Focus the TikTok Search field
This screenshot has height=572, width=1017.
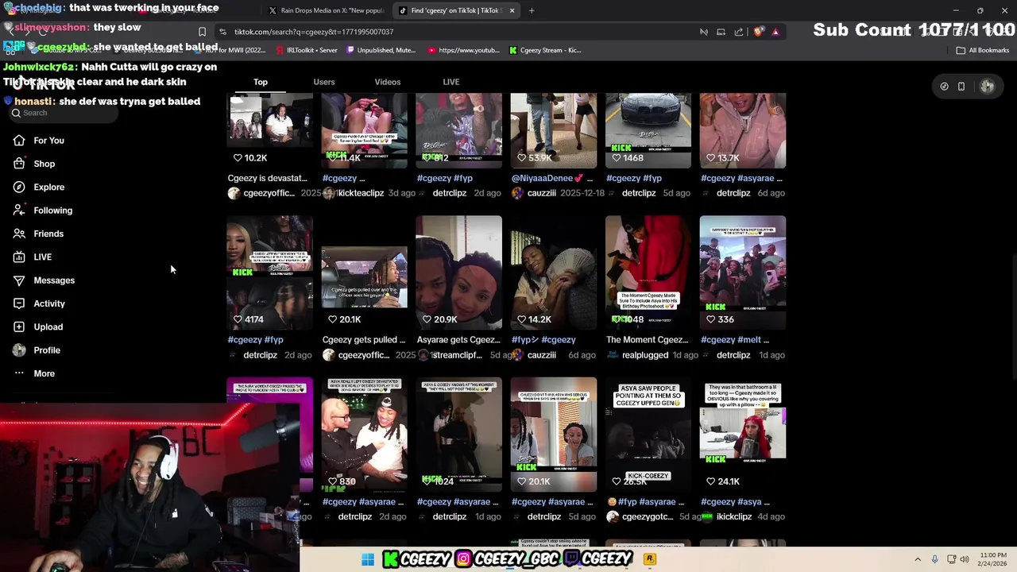[64, 113]
